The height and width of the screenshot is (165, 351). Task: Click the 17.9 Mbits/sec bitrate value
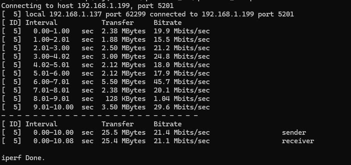(182, 73)
